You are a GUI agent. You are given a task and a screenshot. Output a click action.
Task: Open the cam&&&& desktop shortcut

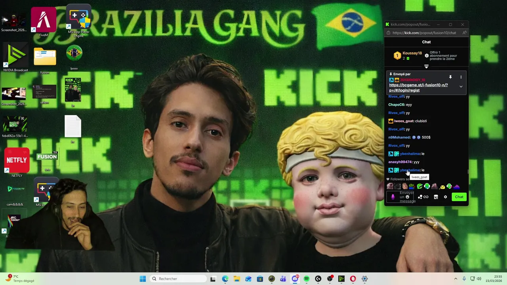15,194
